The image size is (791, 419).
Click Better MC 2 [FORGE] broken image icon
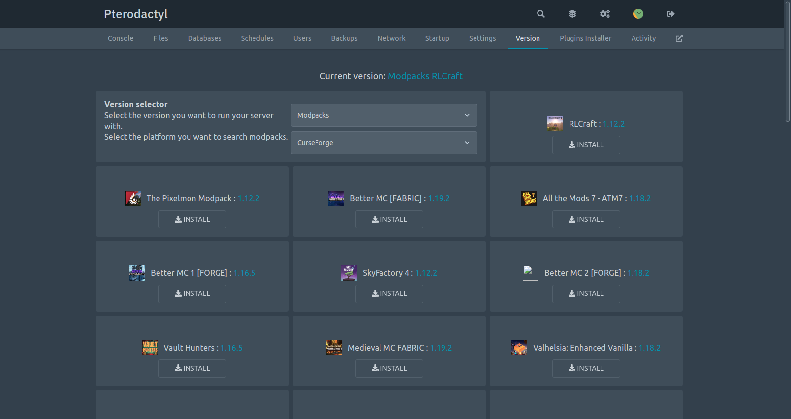(x=531, y=273)
